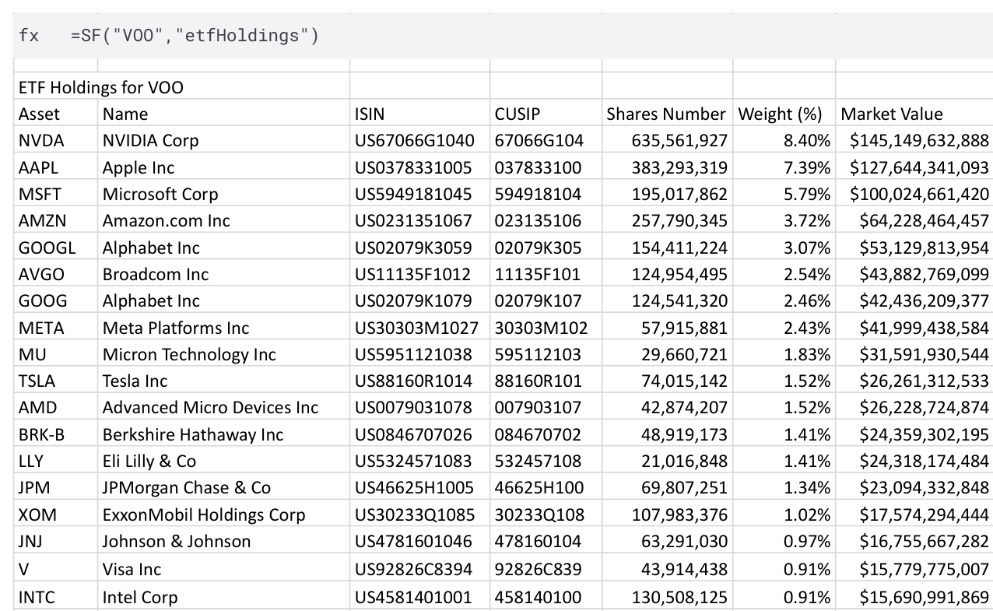Viewport: 993px width, 611px height.
Task: Select the 'NVIDIA Corp' name cell
Action: pos(224,140)
